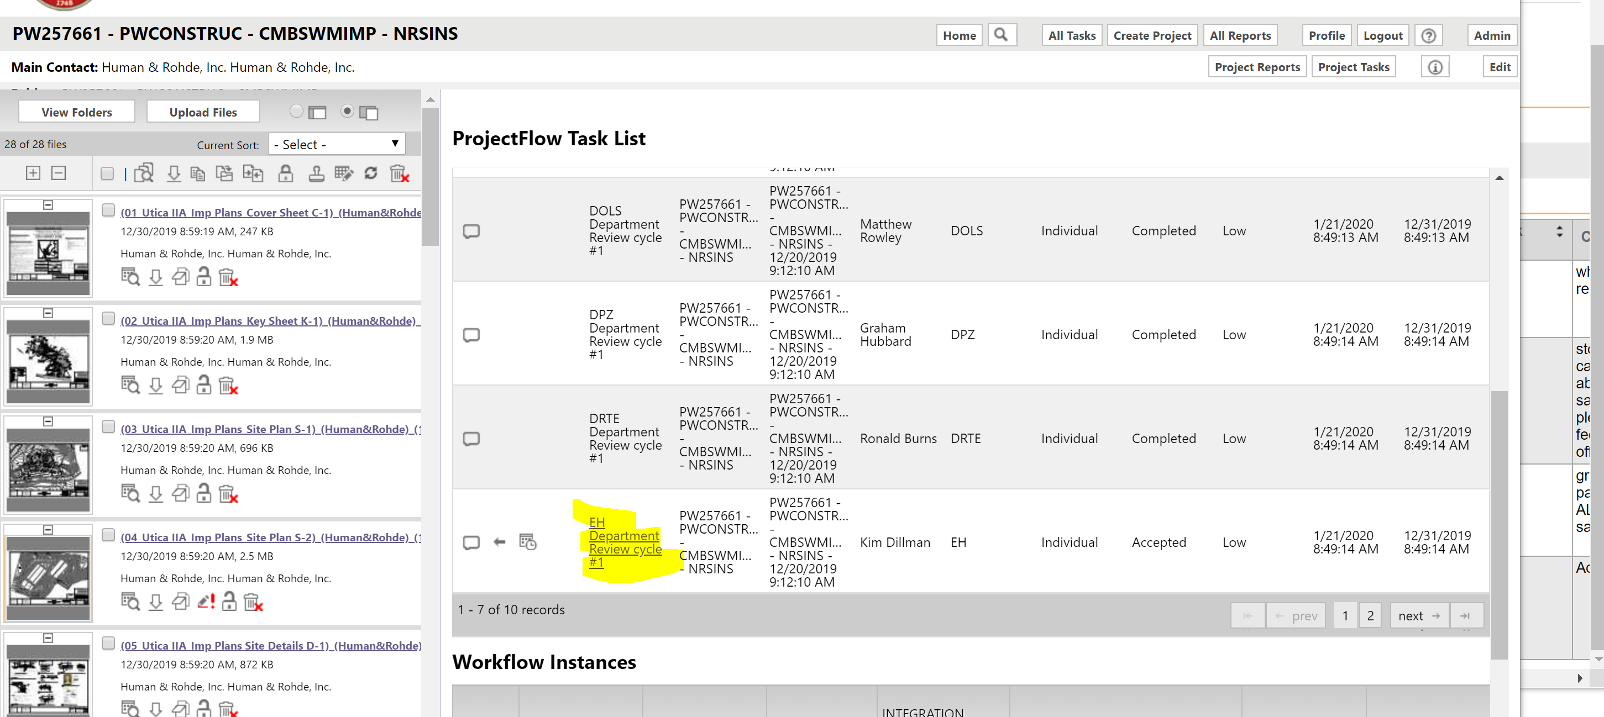Click the lock files icon in toolbar

[x=286, y=173]
